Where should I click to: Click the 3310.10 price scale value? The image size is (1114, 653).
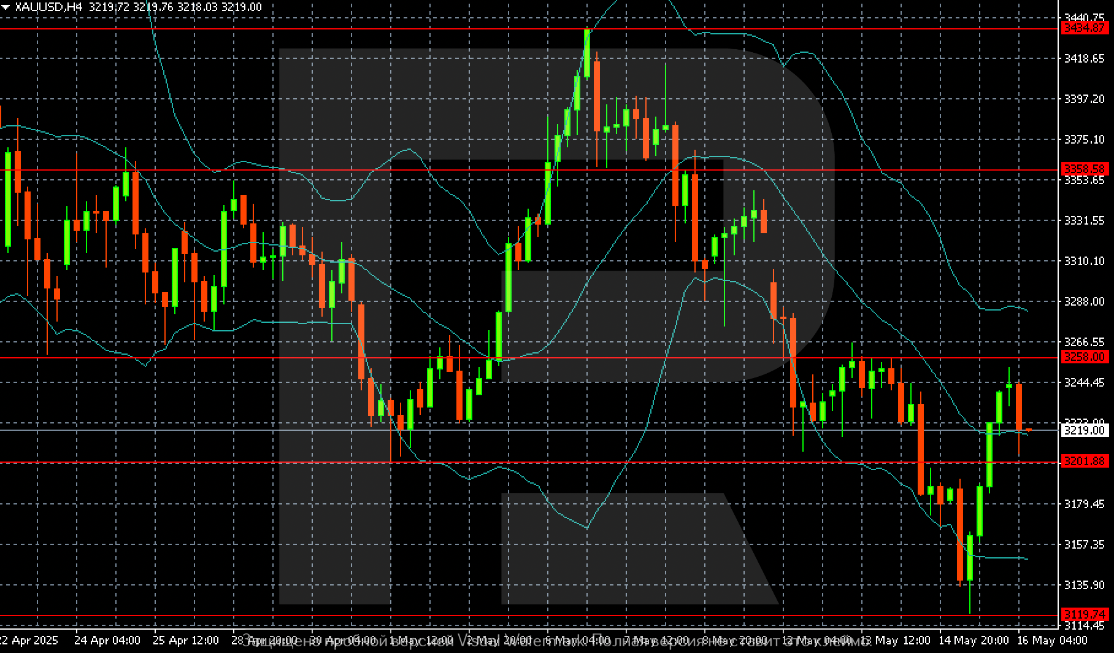(x=1084, y=261)
